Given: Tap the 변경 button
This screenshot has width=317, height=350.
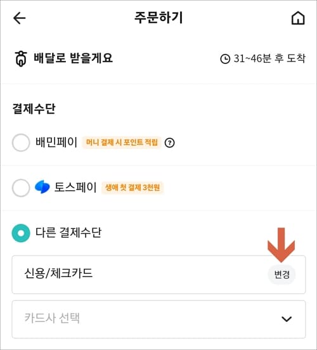Looking at the screenshot, I should [x=281, y=275].
